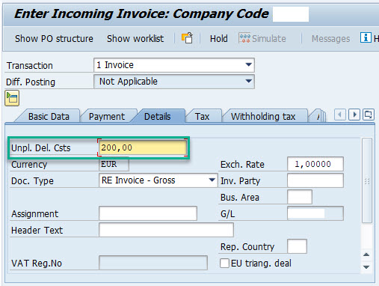The height and width of the screenshot is (286, 379).
Task: Click the Header Text input field
Action: pyautogui.click(x=166, y=230)
